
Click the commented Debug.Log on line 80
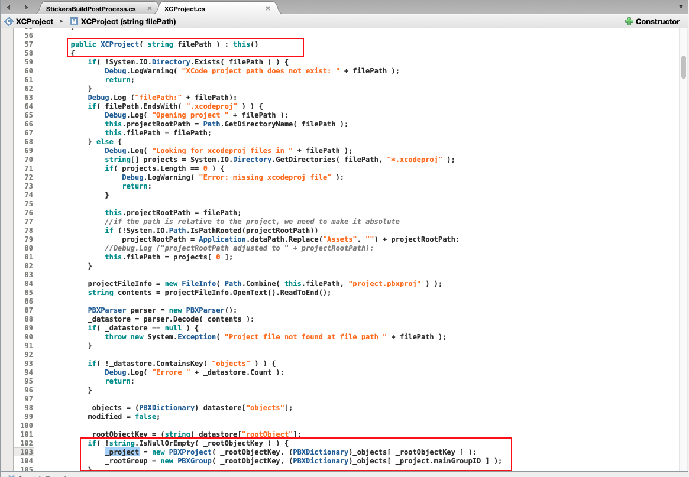(239, 248)
